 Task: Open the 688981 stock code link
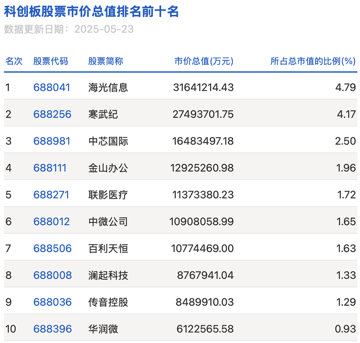coord(52,141)
